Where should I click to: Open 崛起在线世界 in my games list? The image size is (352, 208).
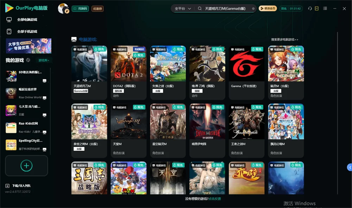click(x=26, y=93)
